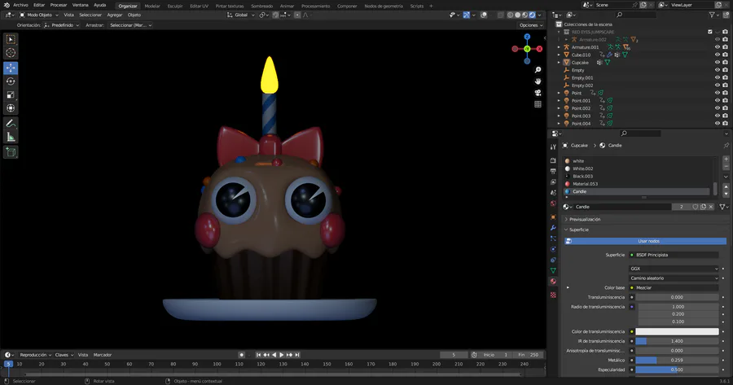Open the Agregar menu in viewport header
The image size is (733, 385).
point(115,15)
